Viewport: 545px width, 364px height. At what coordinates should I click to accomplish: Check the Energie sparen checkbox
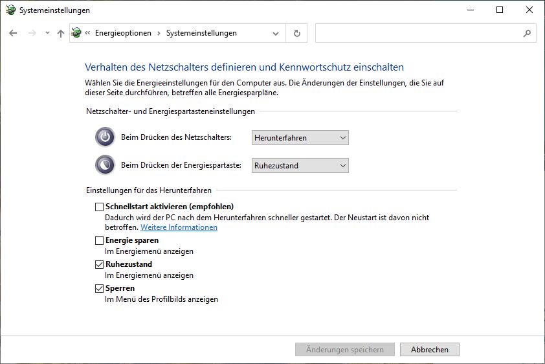(x=100, y=240)
